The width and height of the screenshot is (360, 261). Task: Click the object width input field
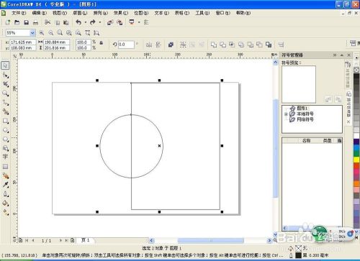coord(56,42)
